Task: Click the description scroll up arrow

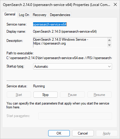Action: point(109,40)
